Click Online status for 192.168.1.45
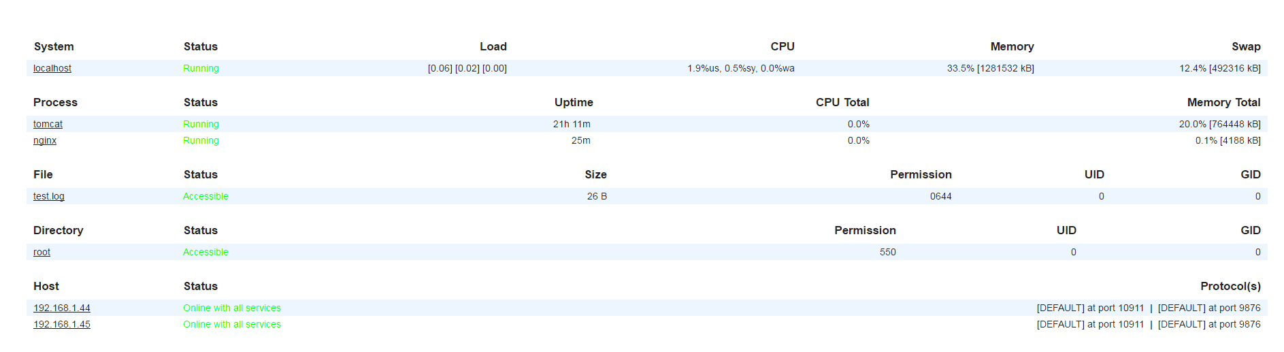Image resolution: width=1284 pixels, height=352 pixels. (x=232, y=324)
